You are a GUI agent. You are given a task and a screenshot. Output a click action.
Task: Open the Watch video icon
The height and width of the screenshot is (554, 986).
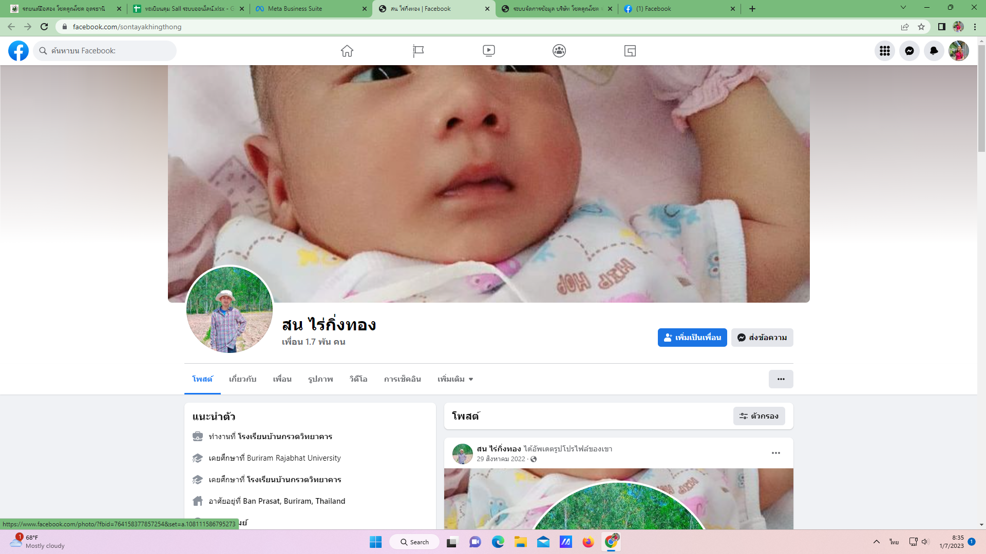coord(489,51)
